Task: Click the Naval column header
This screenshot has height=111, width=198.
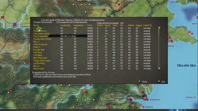Action: point(107,25)
